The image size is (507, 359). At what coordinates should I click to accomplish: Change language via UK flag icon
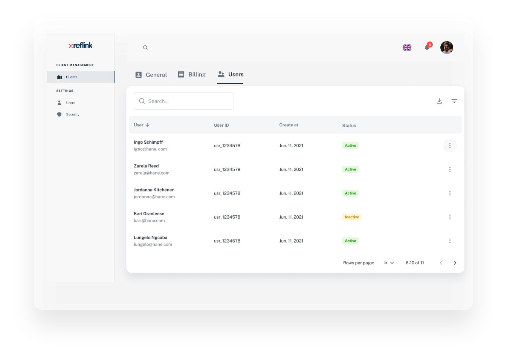tap(407, 48)
